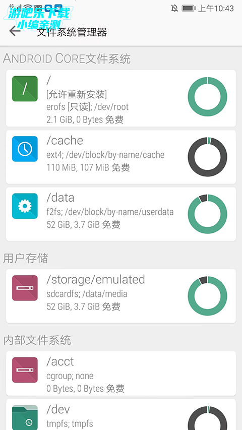Open the /acct cgroup entry
Image resolution: width=242 pixels, height=430 pixels.
click(x=121, y=373)
